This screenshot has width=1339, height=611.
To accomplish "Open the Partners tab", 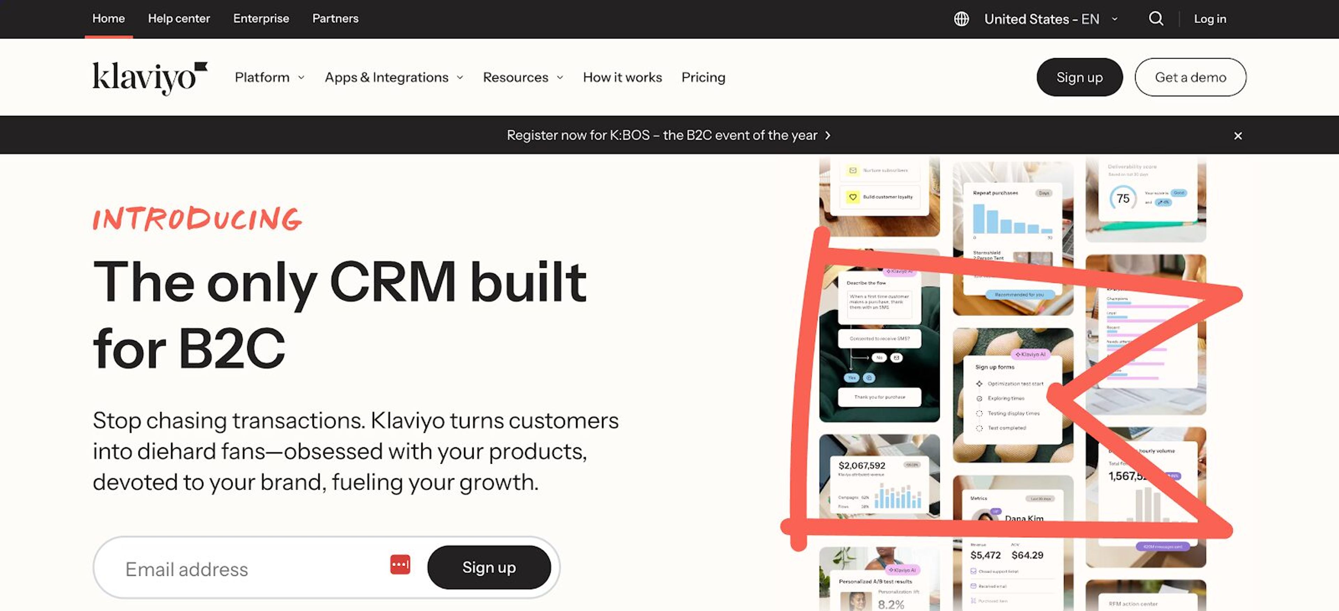I will 335,18.
